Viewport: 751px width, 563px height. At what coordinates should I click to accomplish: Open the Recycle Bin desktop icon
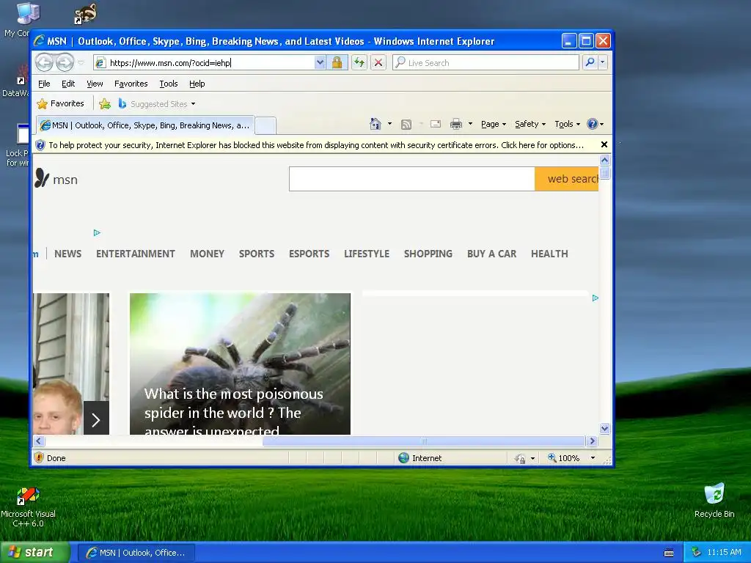pyautogui.click(x=714, y=500)
